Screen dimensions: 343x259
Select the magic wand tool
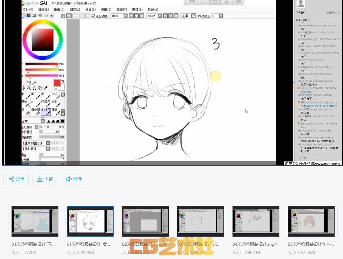[34, 83]
